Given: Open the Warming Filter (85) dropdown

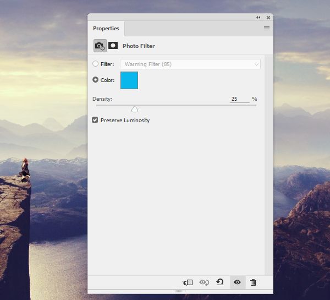Looking at the screenshot, I should coord(190,64).
